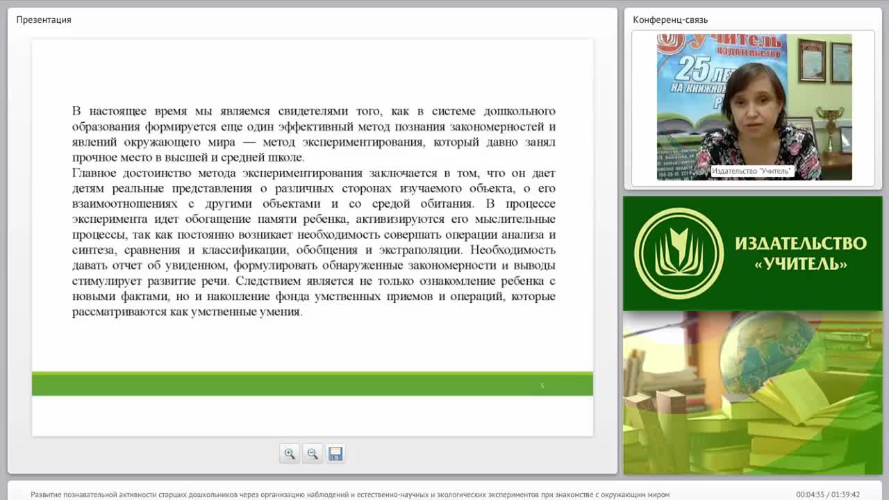This screenshot has width=889, height=500.
Task: Zoom in on the presentation slide
Action: [290, 453]
